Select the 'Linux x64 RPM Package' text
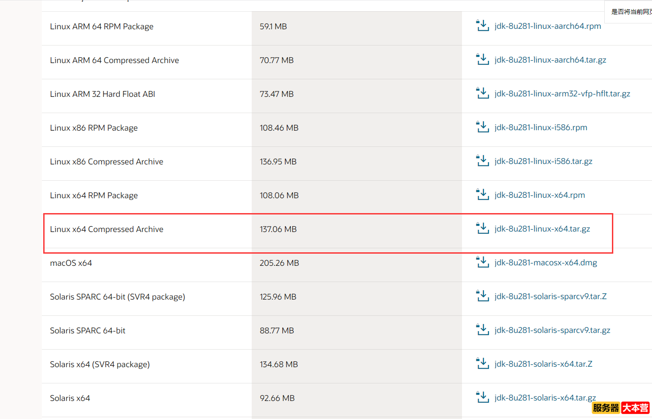Viewport: 652px width, 419px height. click(94, 196)
